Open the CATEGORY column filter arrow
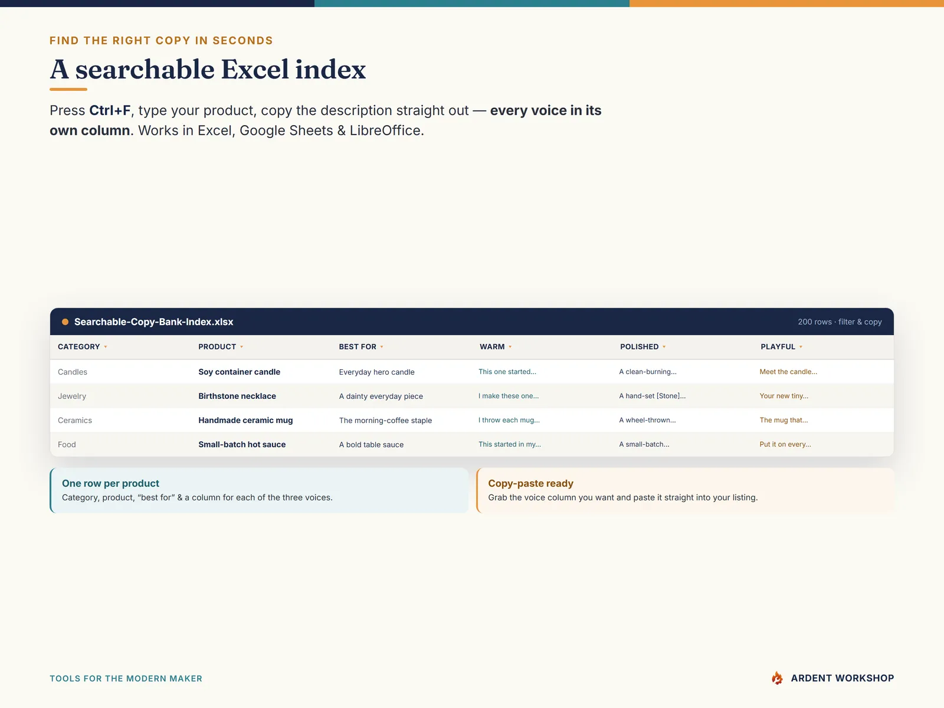Screen dimensions: 944x708 click(106, 347)
